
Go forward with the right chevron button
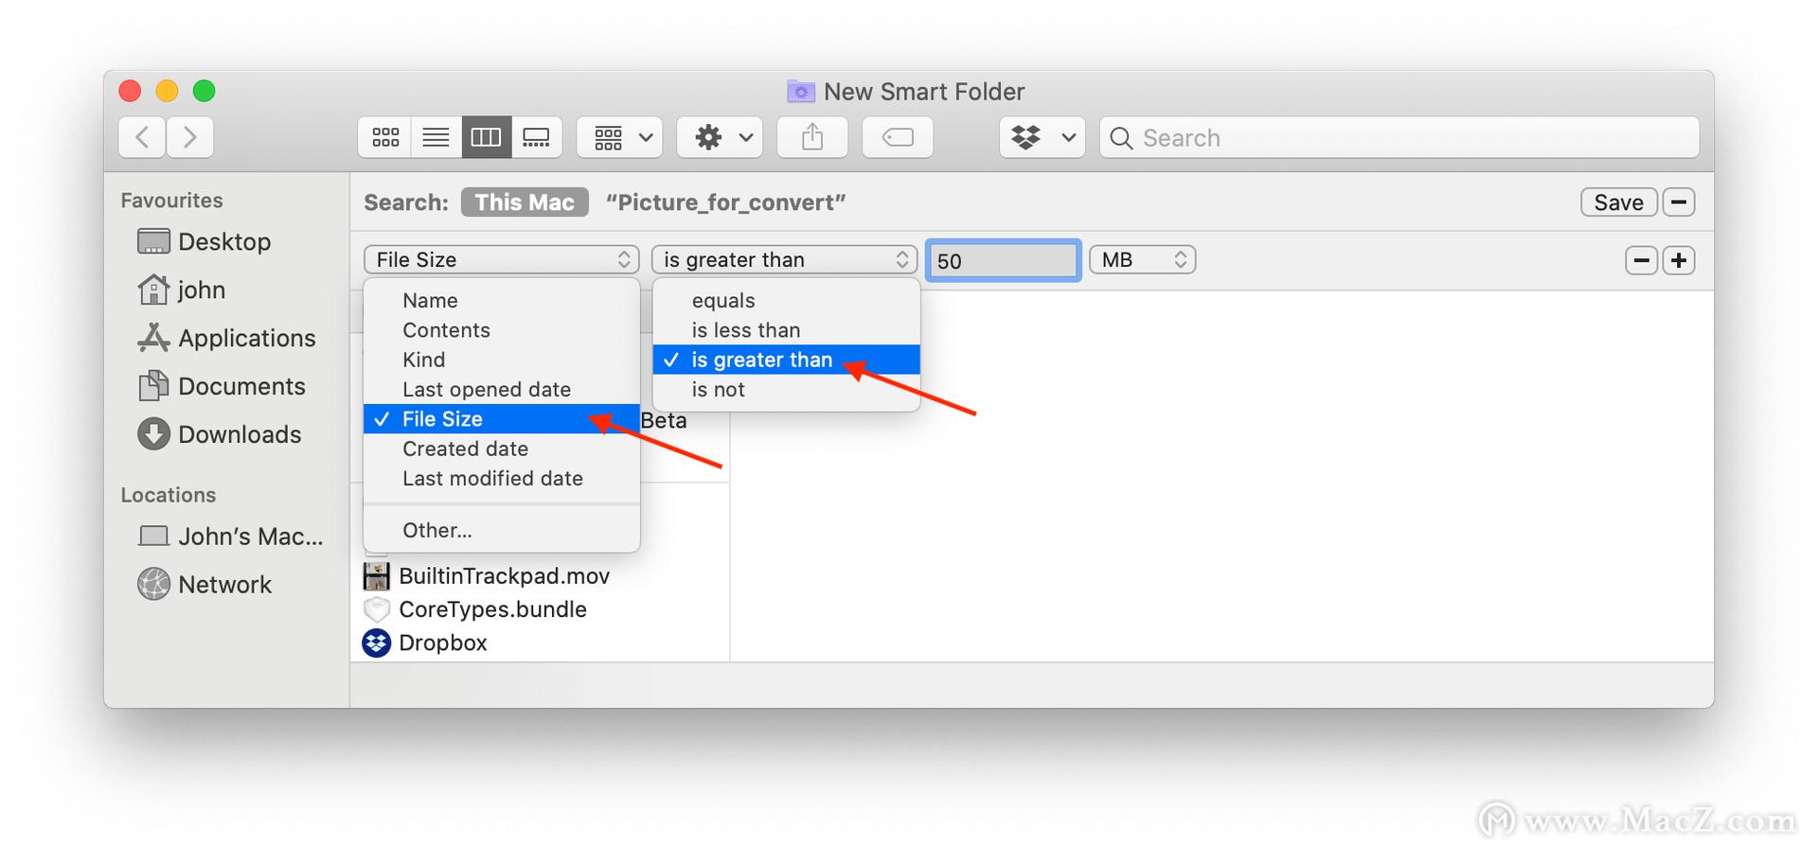[x=190, y=137]
